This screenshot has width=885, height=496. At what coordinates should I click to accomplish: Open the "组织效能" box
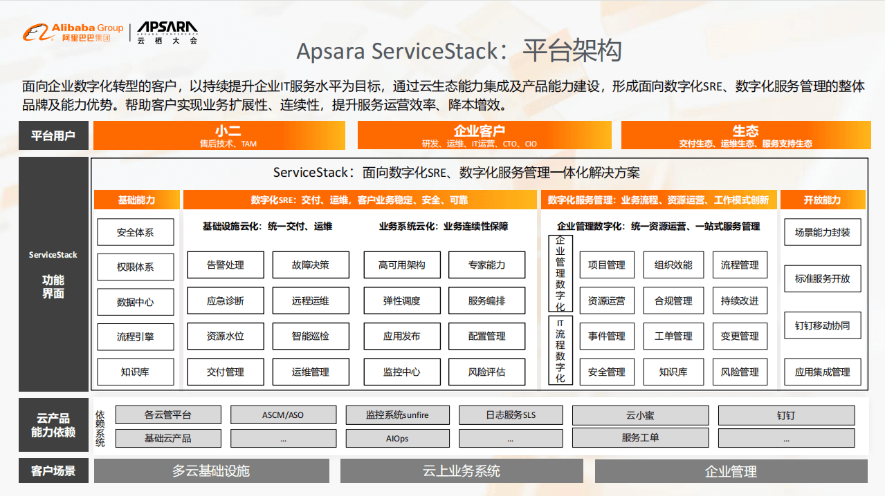point(673,265)
